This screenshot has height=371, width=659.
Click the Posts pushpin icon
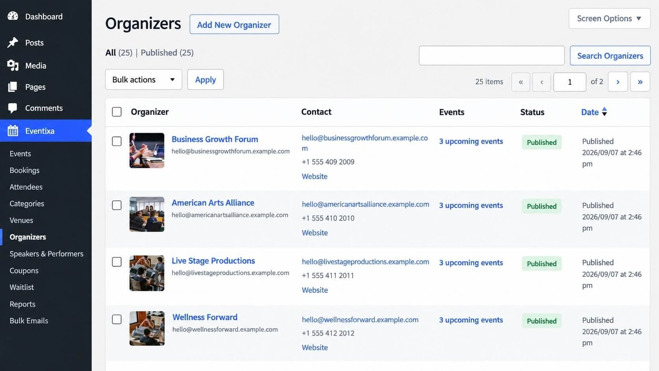(13, 42)
